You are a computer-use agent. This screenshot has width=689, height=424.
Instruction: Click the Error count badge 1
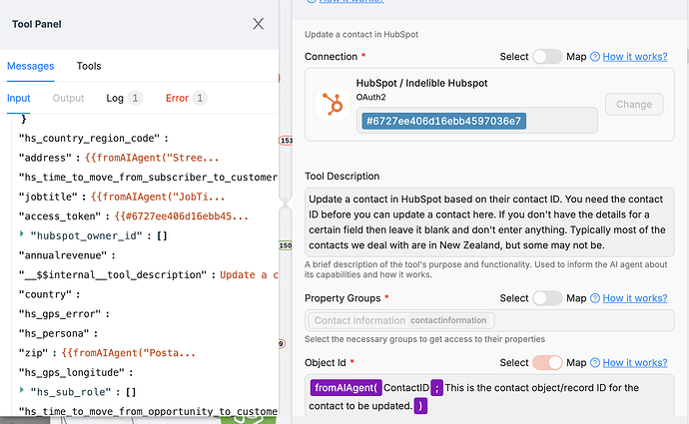[200, 98]
